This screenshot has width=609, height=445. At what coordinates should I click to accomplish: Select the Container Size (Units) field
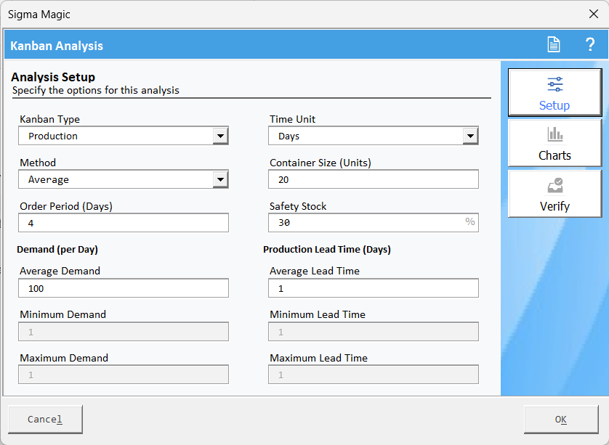(x=374, y=179)
